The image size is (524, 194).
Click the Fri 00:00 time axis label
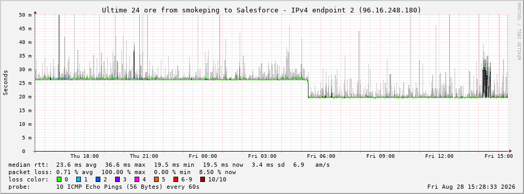pyautogui.click(x=203, y=156)
